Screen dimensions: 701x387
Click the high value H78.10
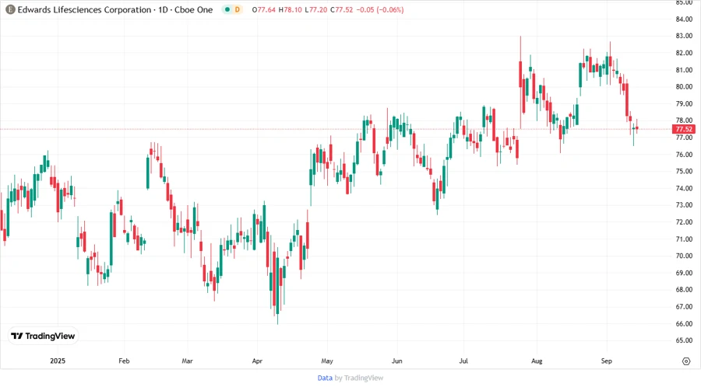291,9
